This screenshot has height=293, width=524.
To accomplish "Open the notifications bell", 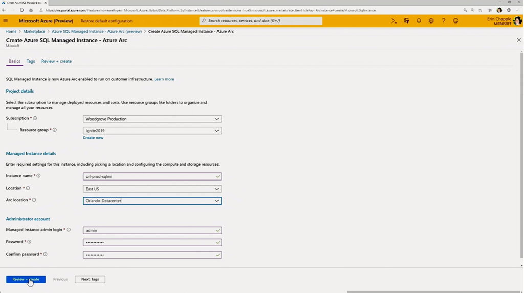I will pyautogui.click(x=419, y=21).
